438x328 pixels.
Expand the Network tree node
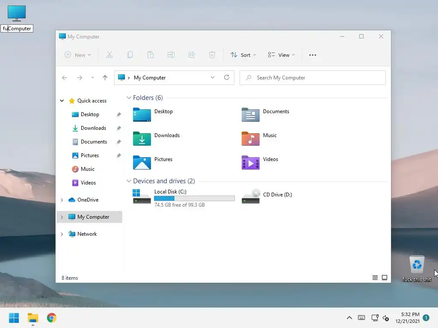(x=62, y=234)
